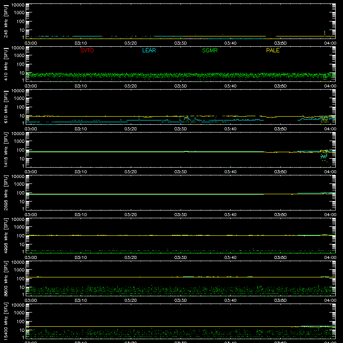343x343 pixels.
Task: Click 03:40 time label below 610 MHz panel
Action: click(x=230, y=129)
